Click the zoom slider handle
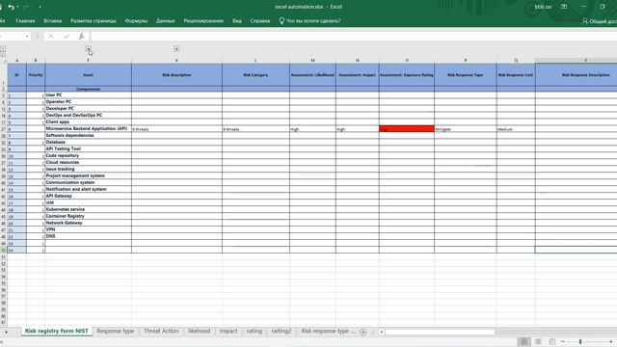 click(580, 341)
